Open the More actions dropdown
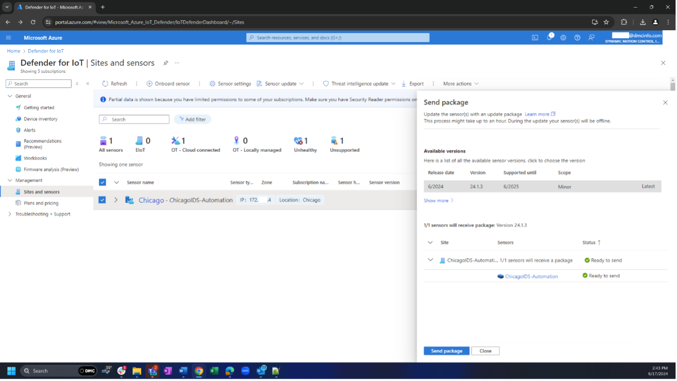This screenshot has height=381, width=677. tap(461, 84)
